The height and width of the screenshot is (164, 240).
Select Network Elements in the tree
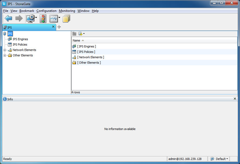[x=24, y=50]
